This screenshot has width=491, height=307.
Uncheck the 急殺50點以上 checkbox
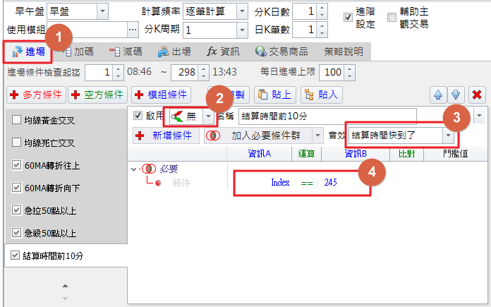coord(16,232)
